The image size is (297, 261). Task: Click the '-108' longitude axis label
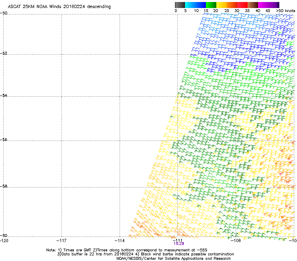click(236, 241)
